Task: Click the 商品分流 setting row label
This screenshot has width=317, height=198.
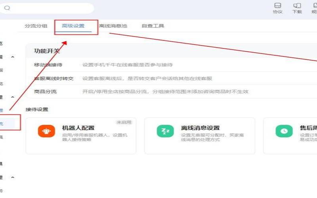Action: (45, 91)
